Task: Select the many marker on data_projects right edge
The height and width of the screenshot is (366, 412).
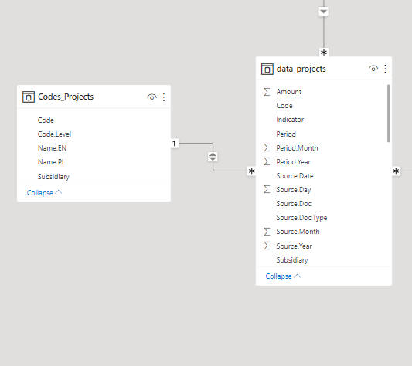Action: point(396,171)
